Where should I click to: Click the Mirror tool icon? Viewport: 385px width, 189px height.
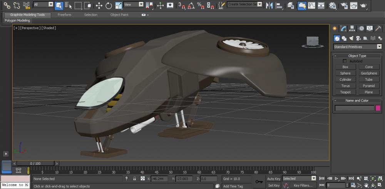click(269, 5)
